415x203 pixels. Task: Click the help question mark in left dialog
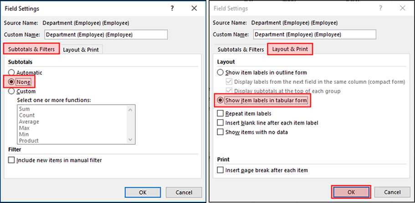172,9
